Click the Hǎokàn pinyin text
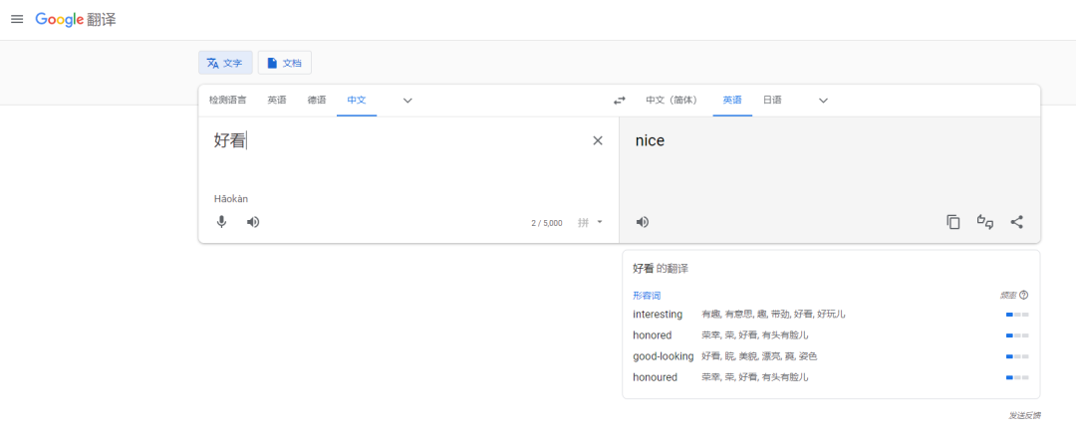This screenshot has height=440, width=1076. tap(230, 199)
